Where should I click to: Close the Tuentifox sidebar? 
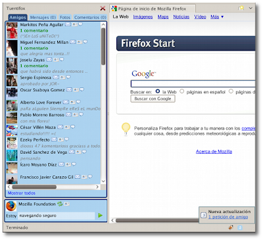pos(103,9)
